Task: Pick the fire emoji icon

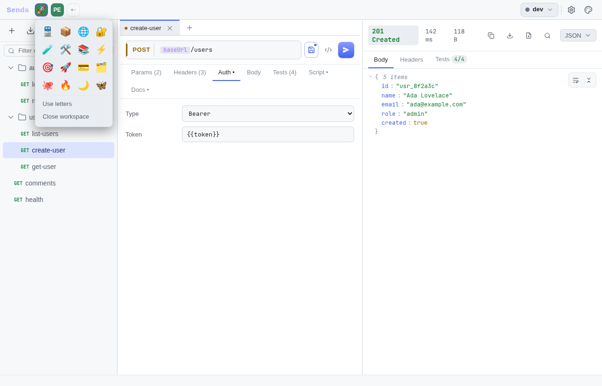Action: 65,85
